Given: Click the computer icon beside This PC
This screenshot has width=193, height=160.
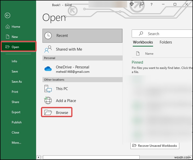Looking at the screenshot, I should tap(48, 89).
